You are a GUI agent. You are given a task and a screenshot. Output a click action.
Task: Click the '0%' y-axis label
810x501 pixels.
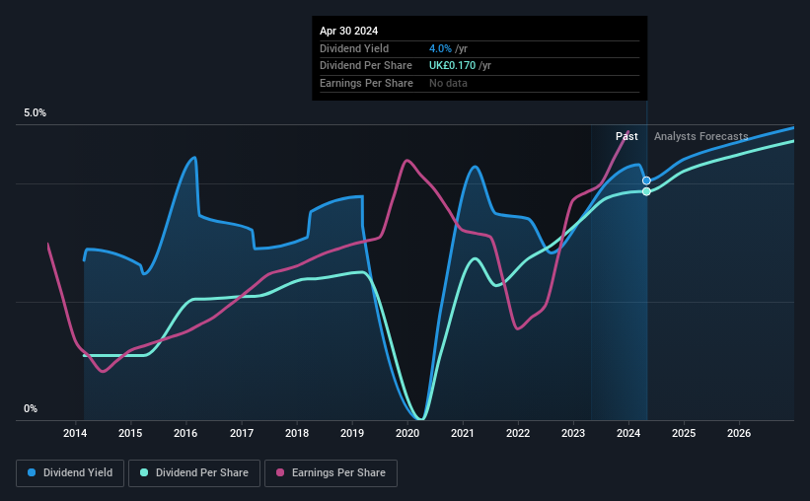[31, 408]
